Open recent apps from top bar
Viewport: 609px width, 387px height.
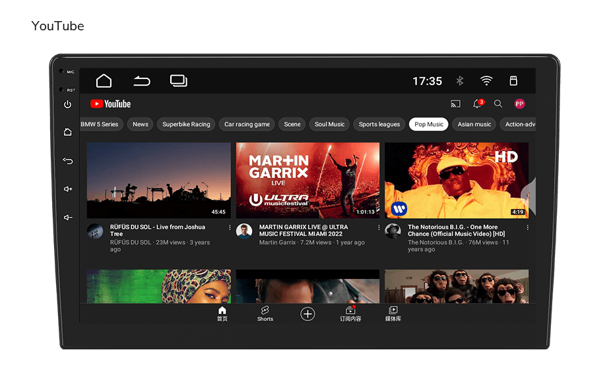[179, 80]
